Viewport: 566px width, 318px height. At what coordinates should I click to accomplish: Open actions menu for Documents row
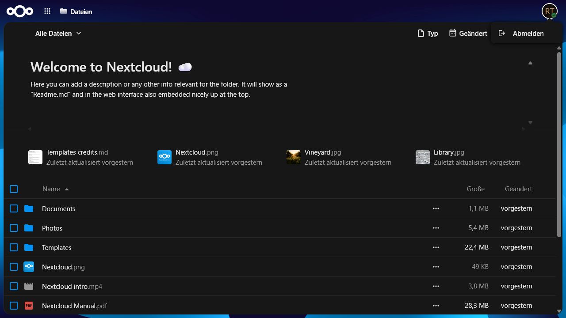436,208
